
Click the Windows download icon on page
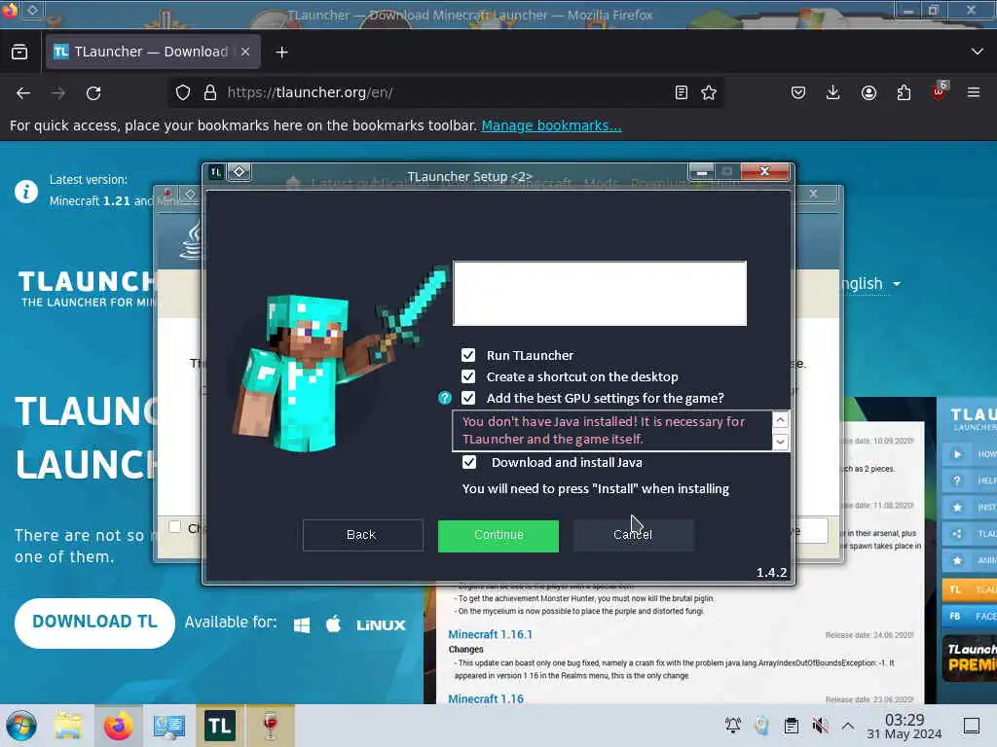coord(302,625)
